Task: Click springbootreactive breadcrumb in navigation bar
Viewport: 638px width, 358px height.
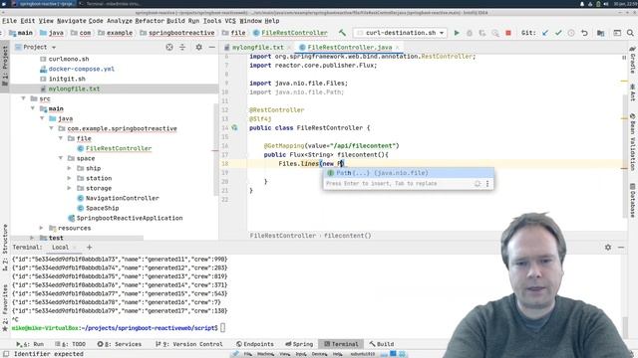Action: [181, 33]
